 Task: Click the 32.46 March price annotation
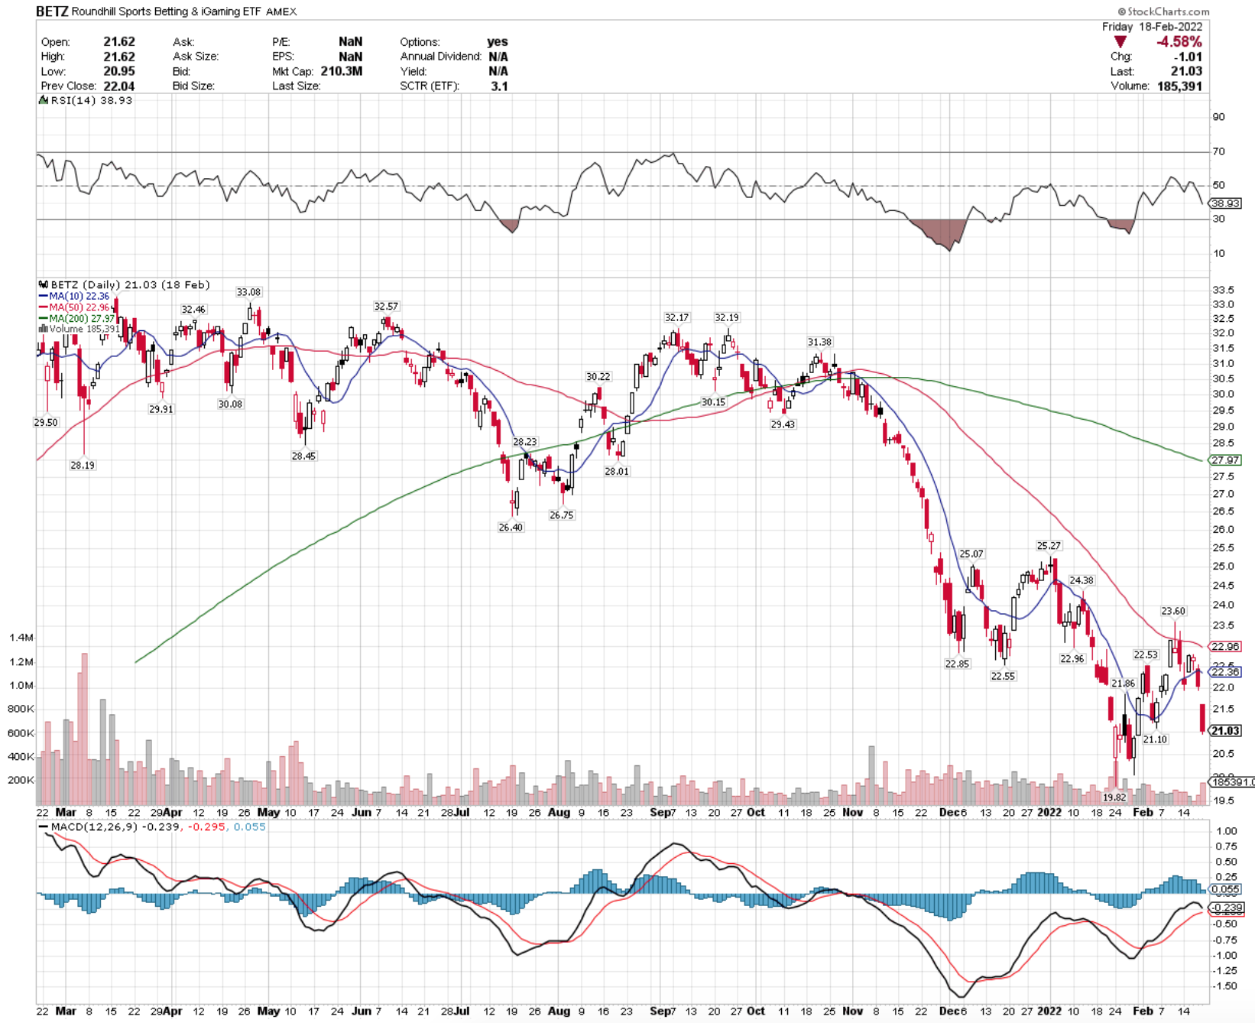tap(193, 309)
